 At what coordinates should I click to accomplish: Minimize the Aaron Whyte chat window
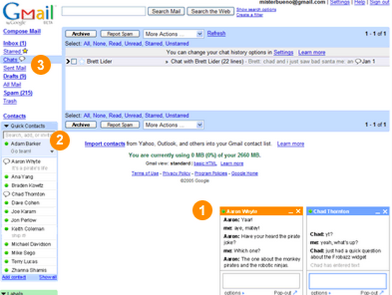[290, 212]
